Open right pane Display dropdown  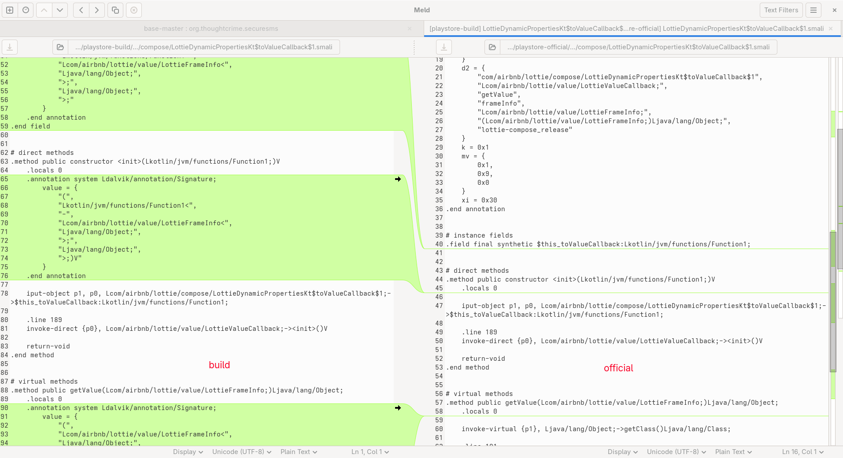click(623, 452)
